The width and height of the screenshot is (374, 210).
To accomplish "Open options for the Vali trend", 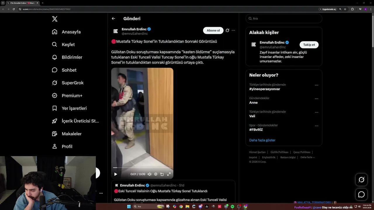I will (316, 112).
